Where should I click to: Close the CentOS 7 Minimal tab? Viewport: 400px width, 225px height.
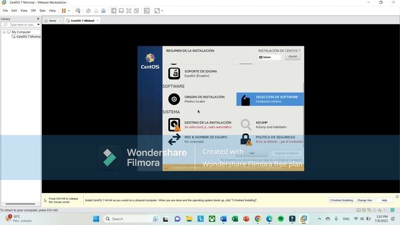point(97,21)
